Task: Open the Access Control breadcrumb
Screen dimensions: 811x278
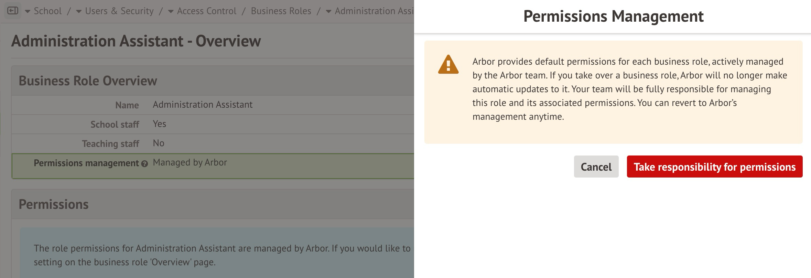Action: (x=207, y=11)
